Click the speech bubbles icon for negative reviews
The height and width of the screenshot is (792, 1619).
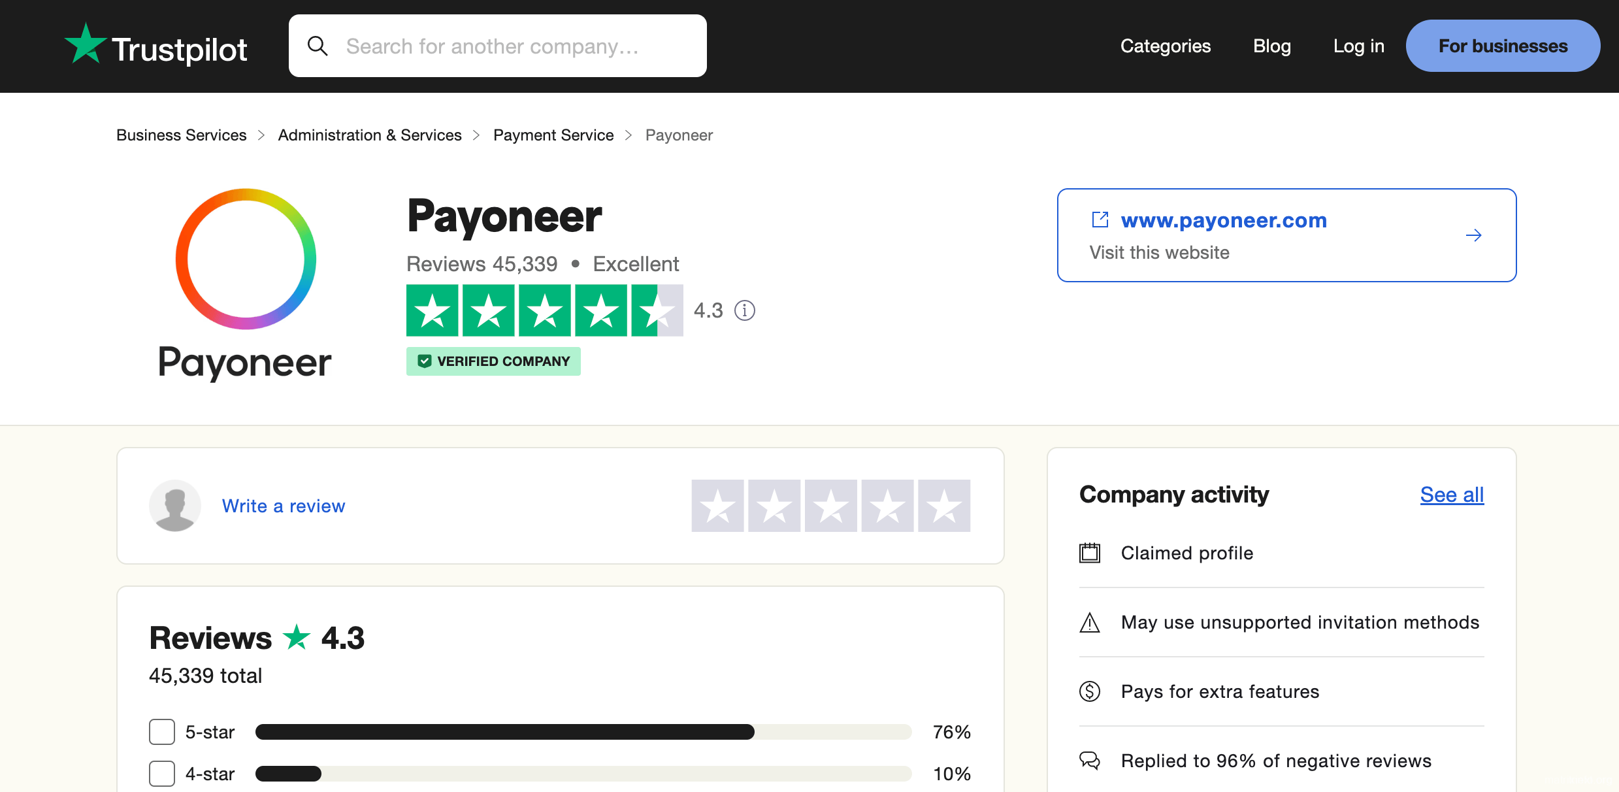coord(1090,761)
